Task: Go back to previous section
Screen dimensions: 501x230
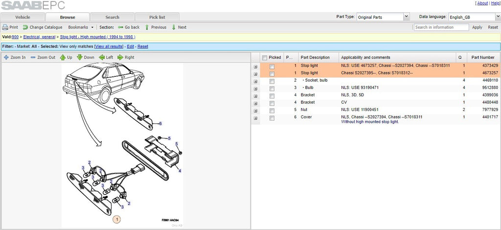Action: point(129,27)
